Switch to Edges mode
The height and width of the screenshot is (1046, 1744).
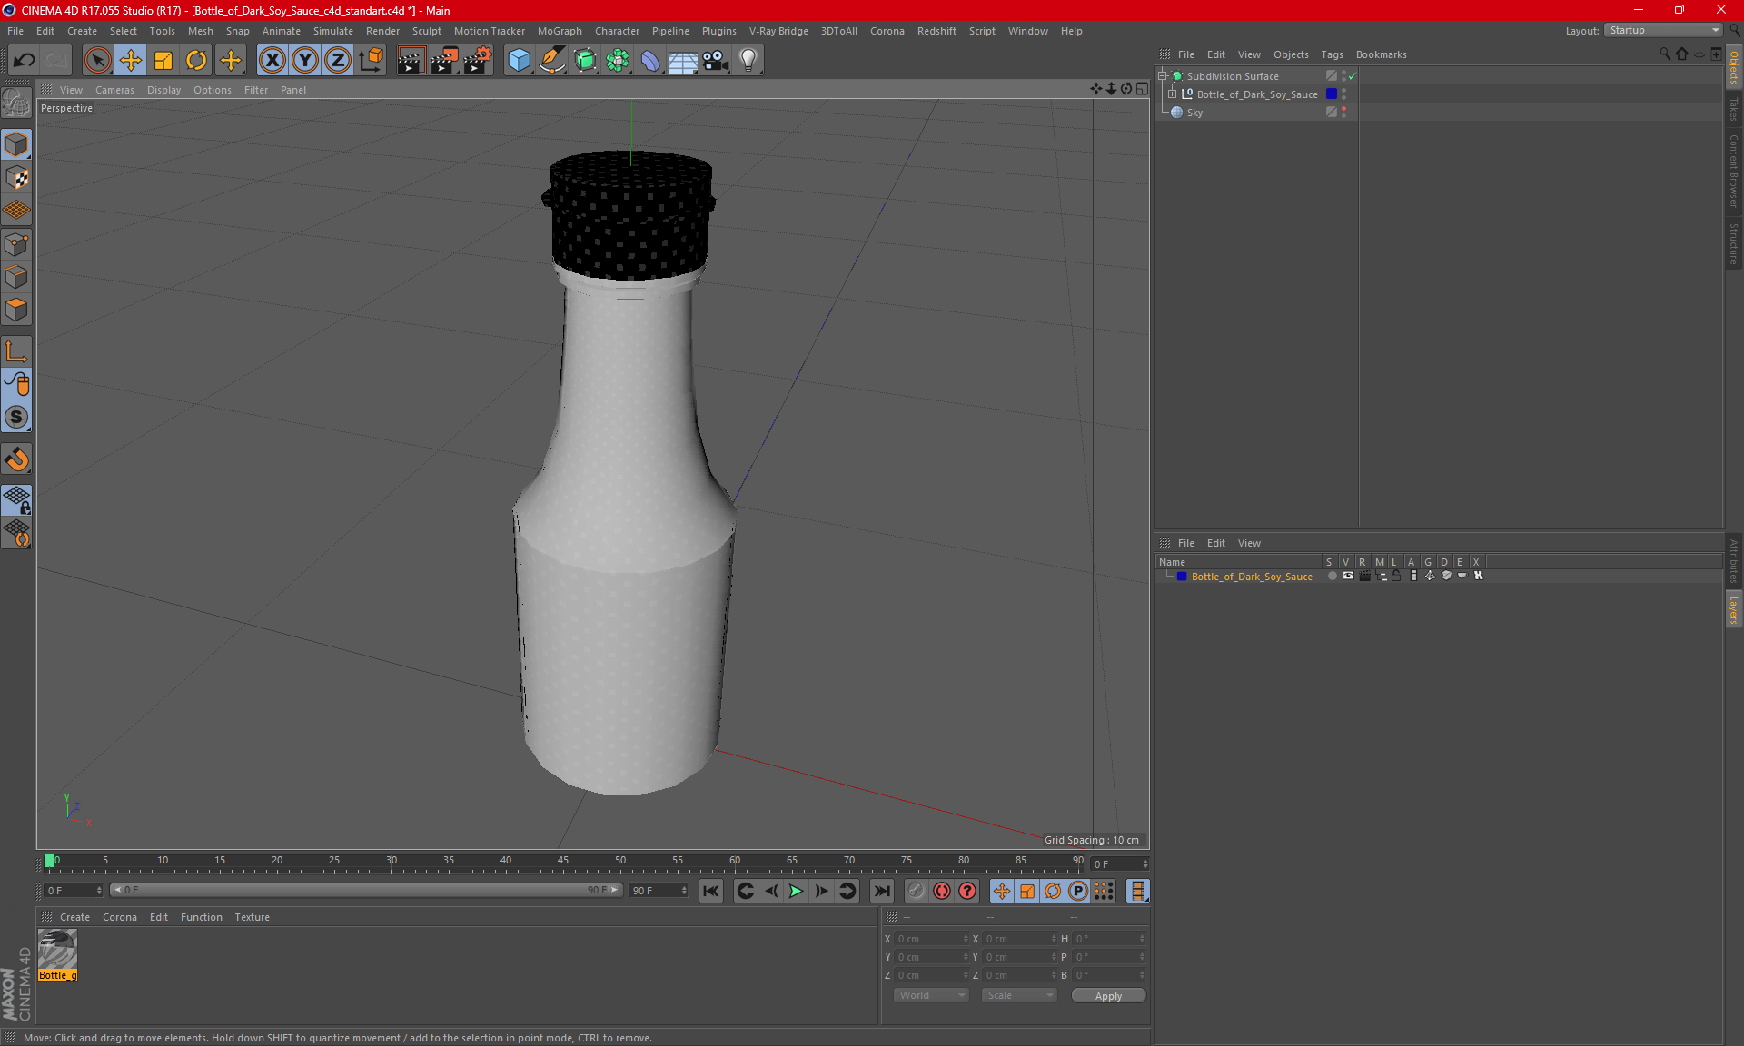[17, 277]
